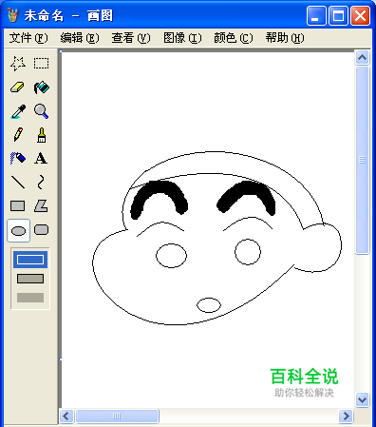
Task: Click the vertical scrollbar down arrow
Action: coord(363,399)
